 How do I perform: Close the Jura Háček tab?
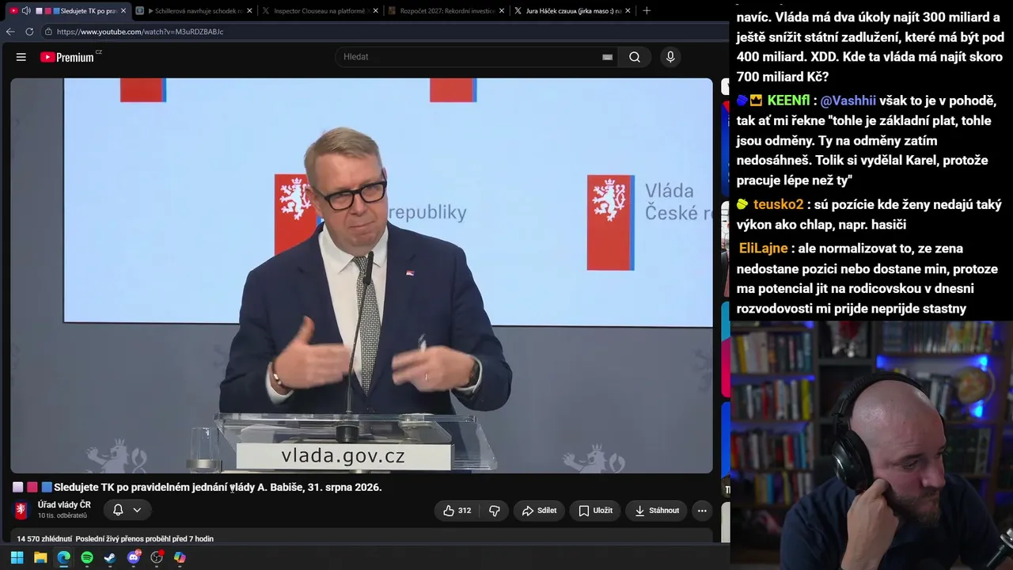(628, 11)
